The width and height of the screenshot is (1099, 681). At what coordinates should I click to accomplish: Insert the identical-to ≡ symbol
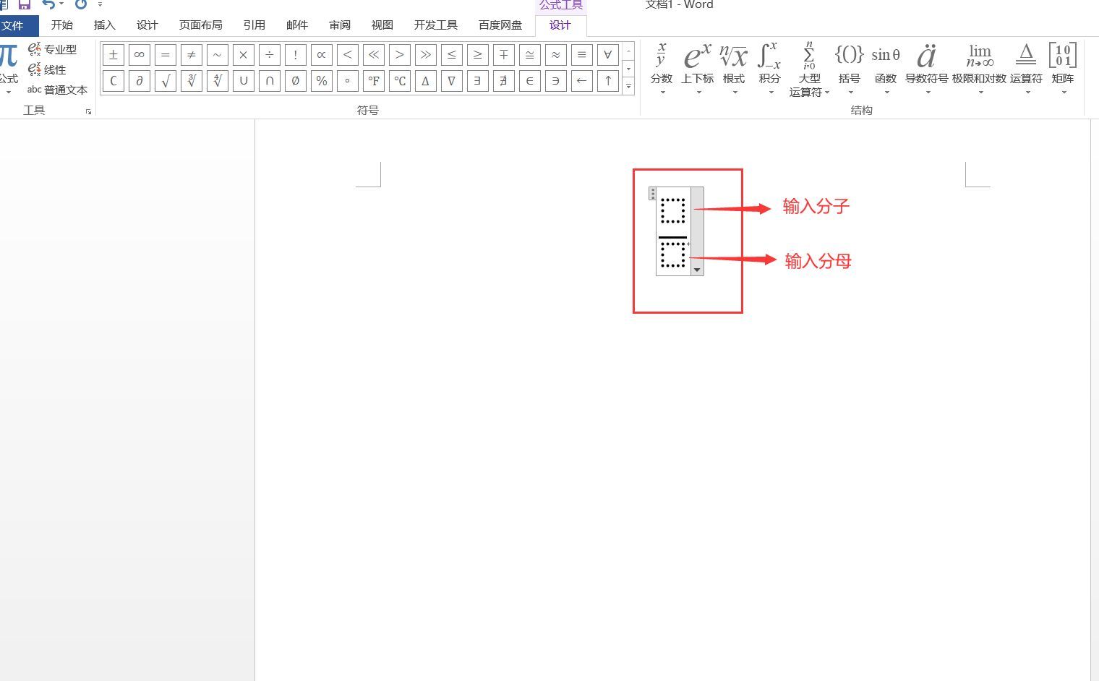point(582,55)
